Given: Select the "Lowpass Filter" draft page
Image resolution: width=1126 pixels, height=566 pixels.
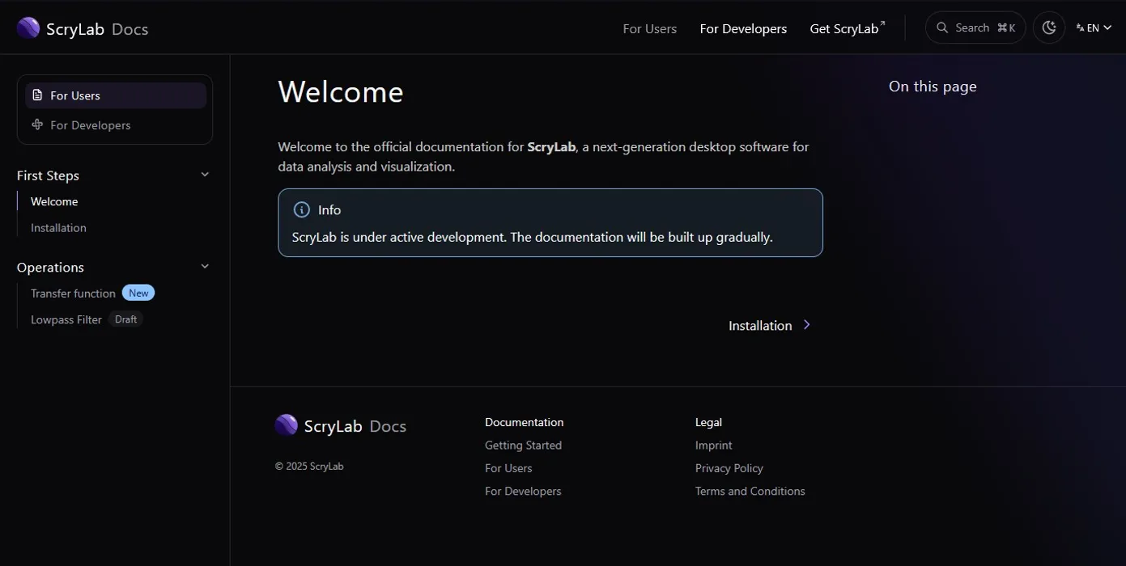Looking at the screenshot, I should [66, 319].
